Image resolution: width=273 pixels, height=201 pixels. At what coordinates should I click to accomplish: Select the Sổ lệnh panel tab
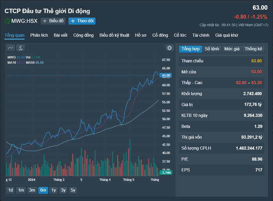point(212,49)
